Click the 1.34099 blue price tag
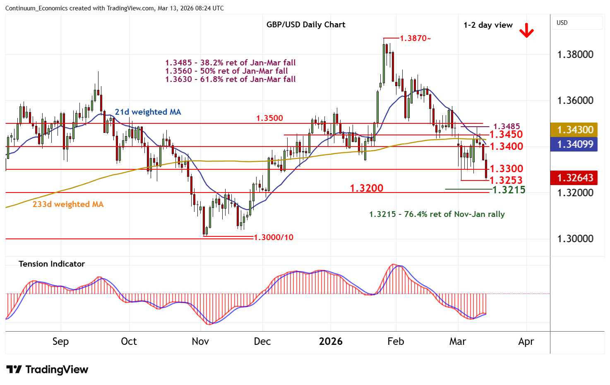The width and height of the screenshot is (610, 385). [575, 144]
